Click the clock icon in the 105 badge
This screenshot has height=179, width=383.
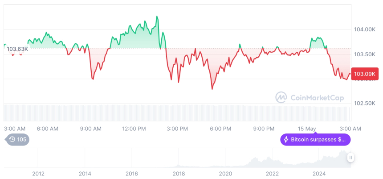coord(12,139)
